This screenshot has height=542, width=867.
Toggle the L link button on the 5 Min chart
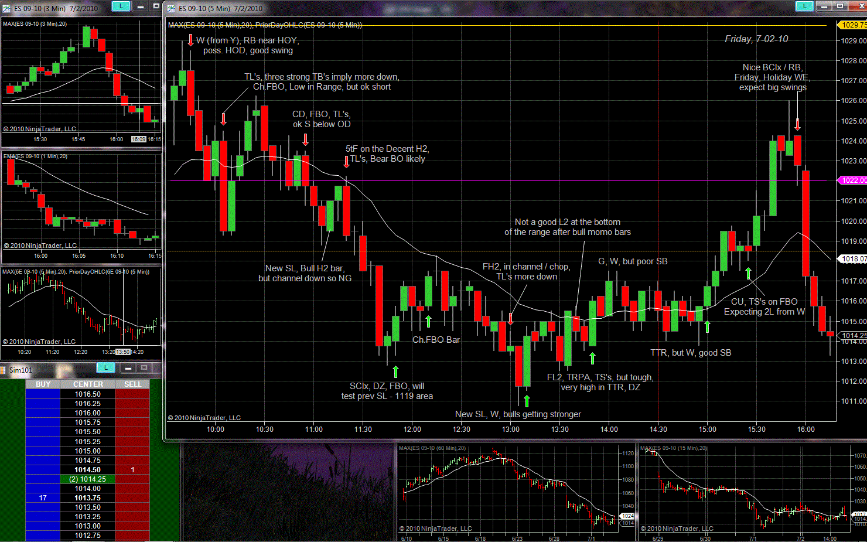tap(804, 6)
